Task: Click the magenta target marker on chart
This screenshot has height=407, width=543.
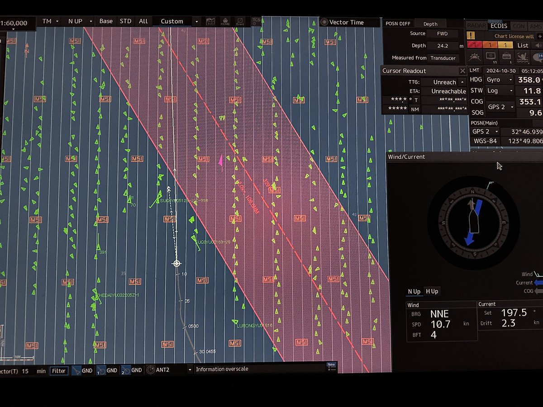Action: (x=221, y=161)
